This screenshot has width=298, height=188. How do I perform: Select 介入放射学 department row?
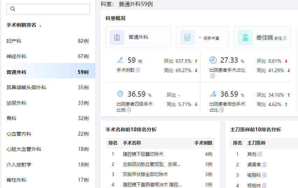pyautogui.click(x=48, y=165)
